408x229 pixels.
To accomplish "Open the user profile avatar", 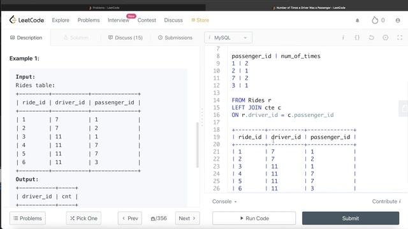I will (x=398, y=20).
